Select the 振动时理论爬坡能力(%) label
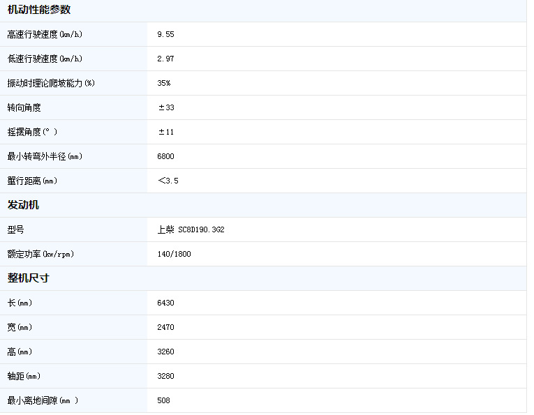This screenshot has width=534, height=415. (x=50, y=83)
